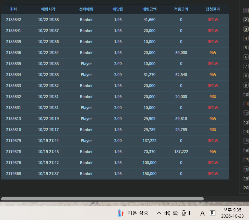Toggle the 한 Korean input mode indicator
Screen dimensions: 249x220
[213, 213]
